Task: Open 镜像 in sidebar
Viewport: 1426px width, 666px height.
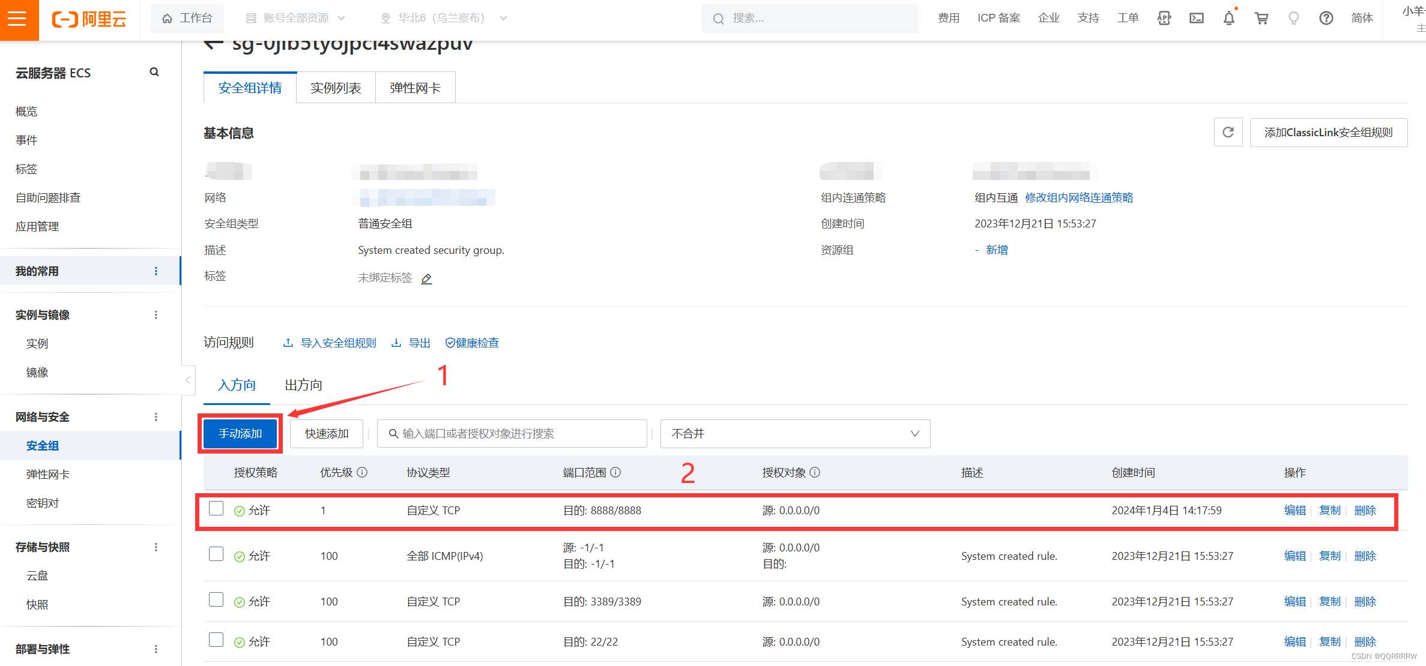Action: tap(37, 373)
